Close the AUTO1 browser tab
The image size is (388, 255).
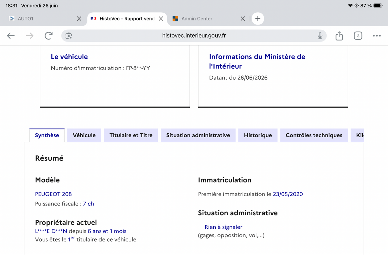[x=79, y=18]
